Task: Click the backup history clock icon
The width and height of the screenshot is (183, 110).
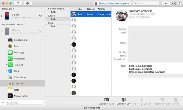Action: pos(40,31)
